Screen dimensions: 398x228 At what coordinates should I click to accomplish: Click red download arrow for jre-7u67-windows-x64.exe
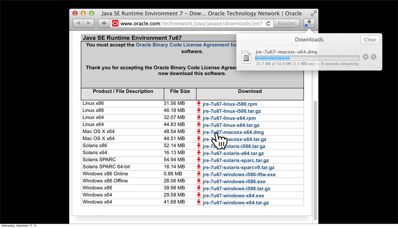pos(199,195)
